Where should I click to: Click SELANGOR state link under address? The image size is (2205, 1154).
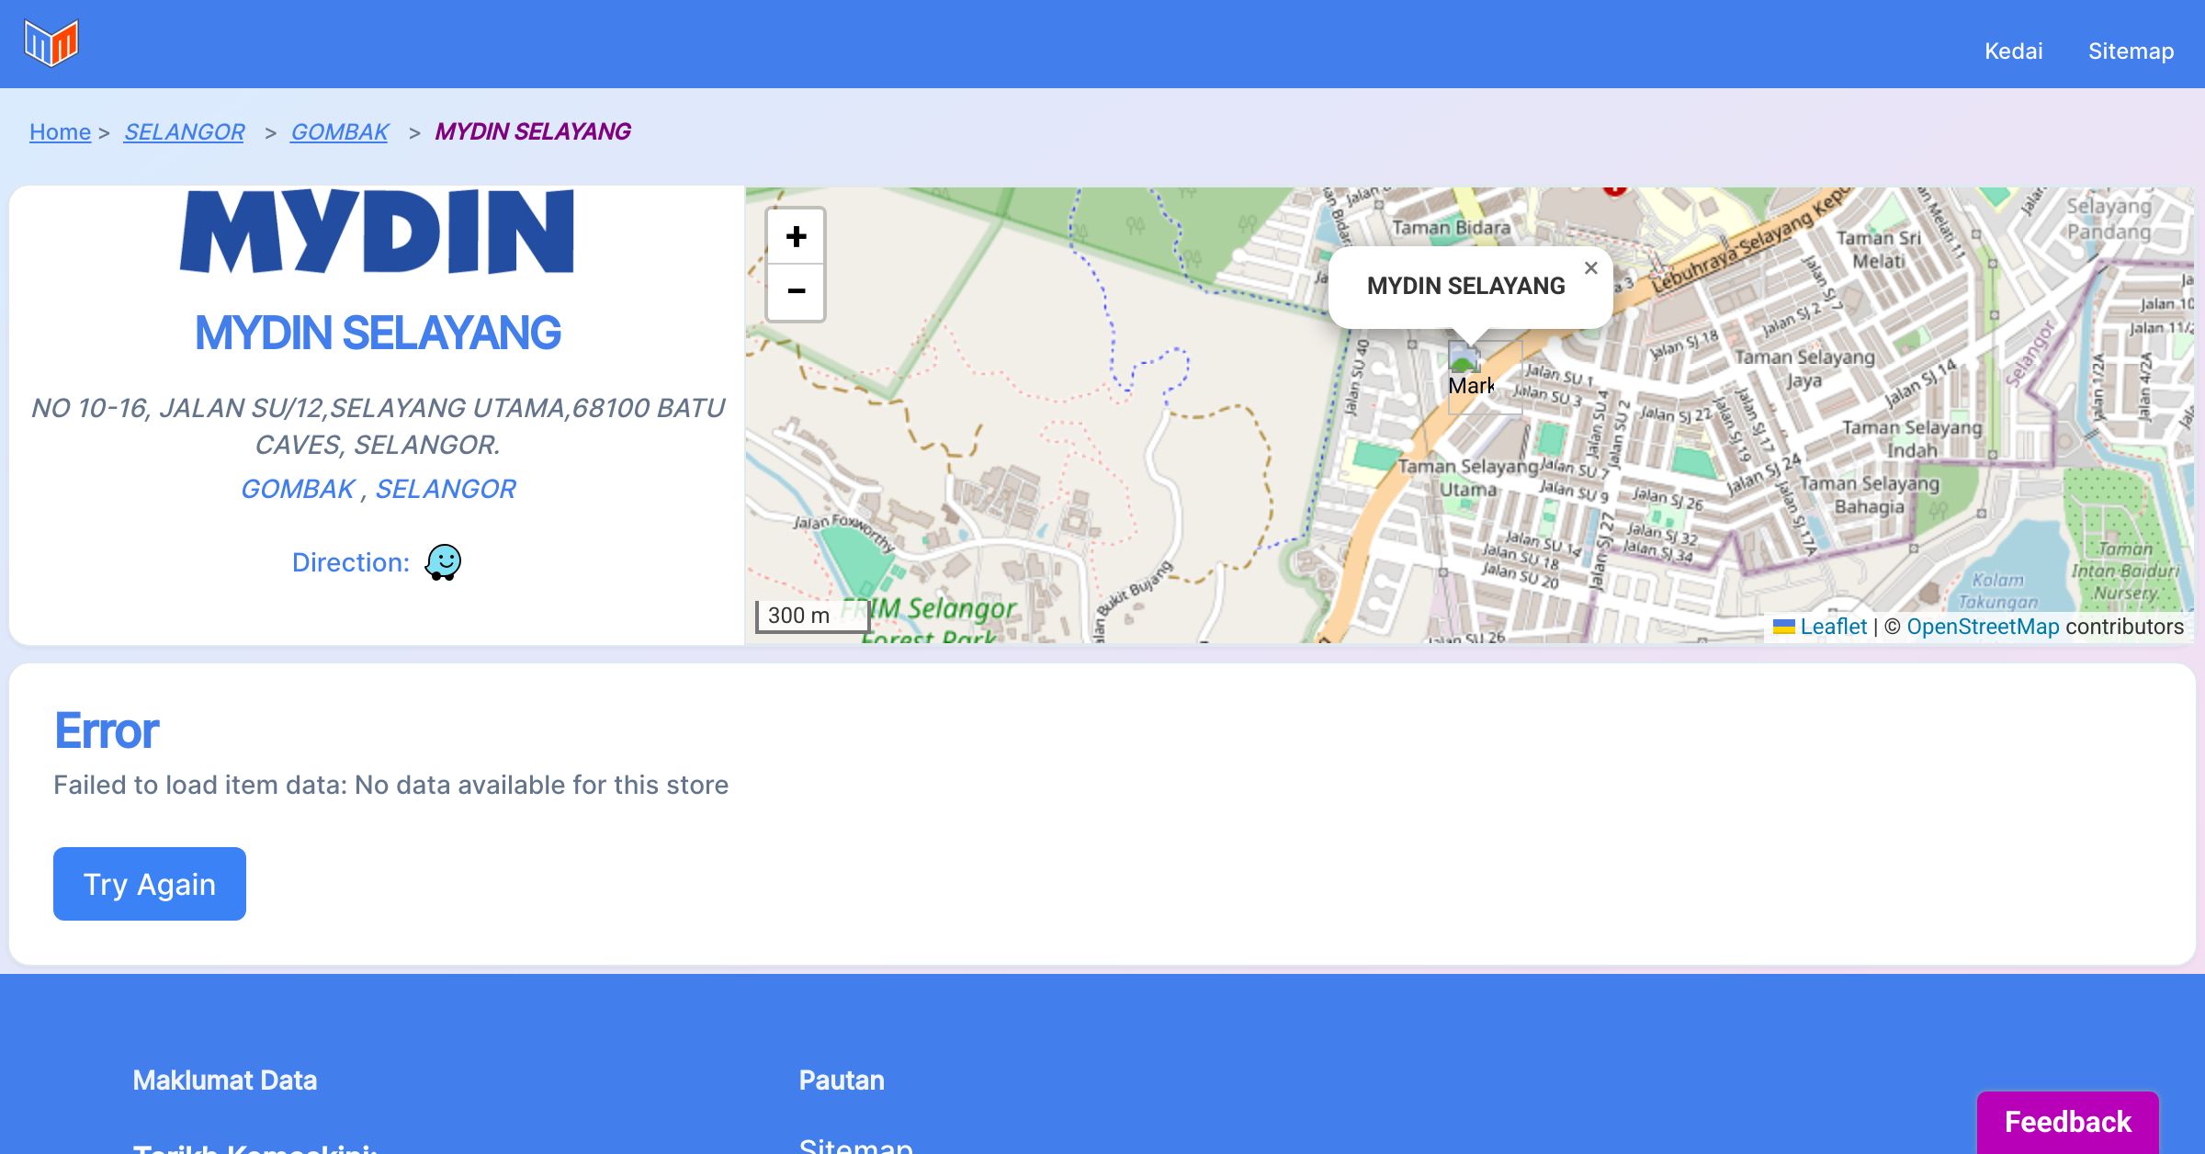click(446, 489)
